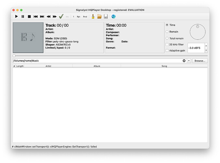The width and height of the screenshot is (220, 163).
Task: Click the Shaper: ASDM7ECv3 text
Action: 58,45
